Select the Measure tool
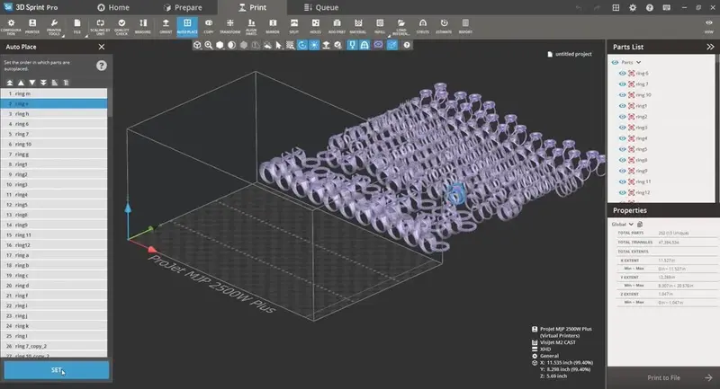Image resolution: width=720 pixels, height=389 pixels. click(143, 27)
